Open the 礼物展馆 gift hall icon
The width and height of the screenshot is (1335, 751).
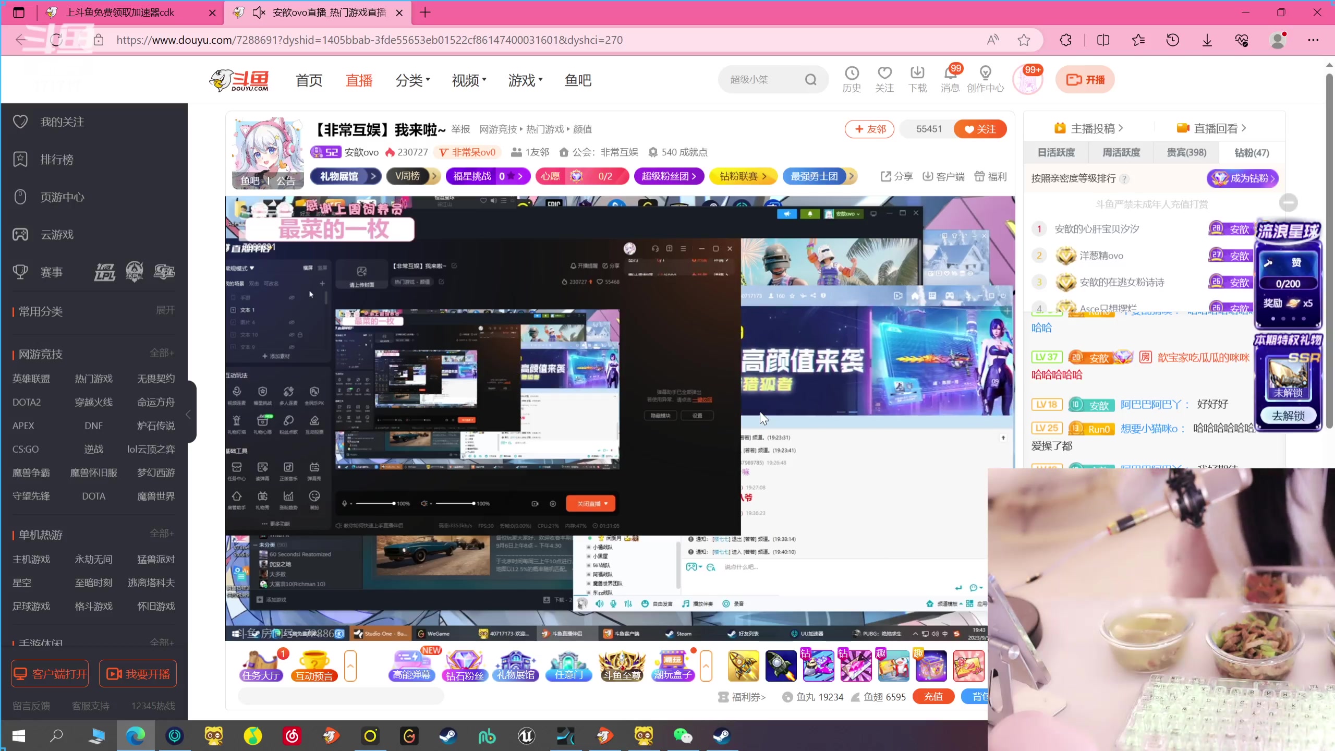click(x=515, y=666)
